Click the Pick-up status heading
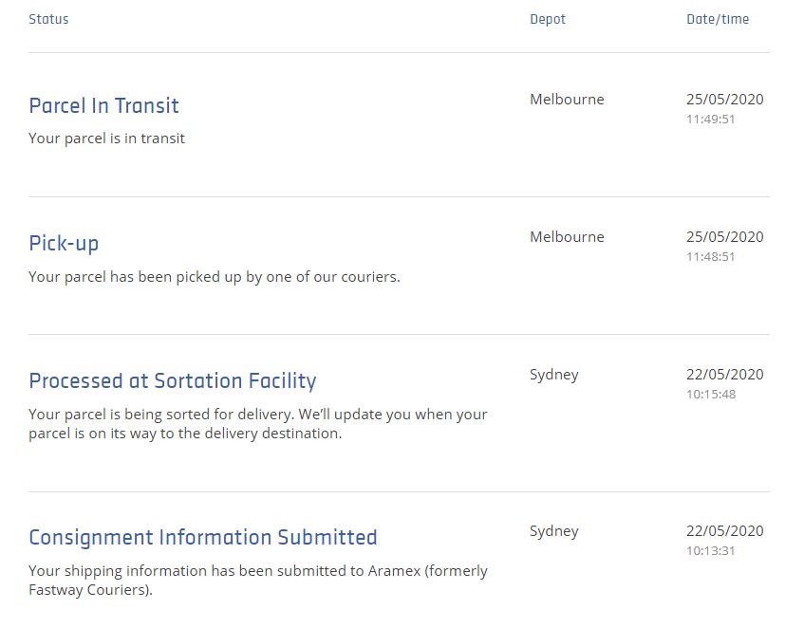 click(64, 243)
